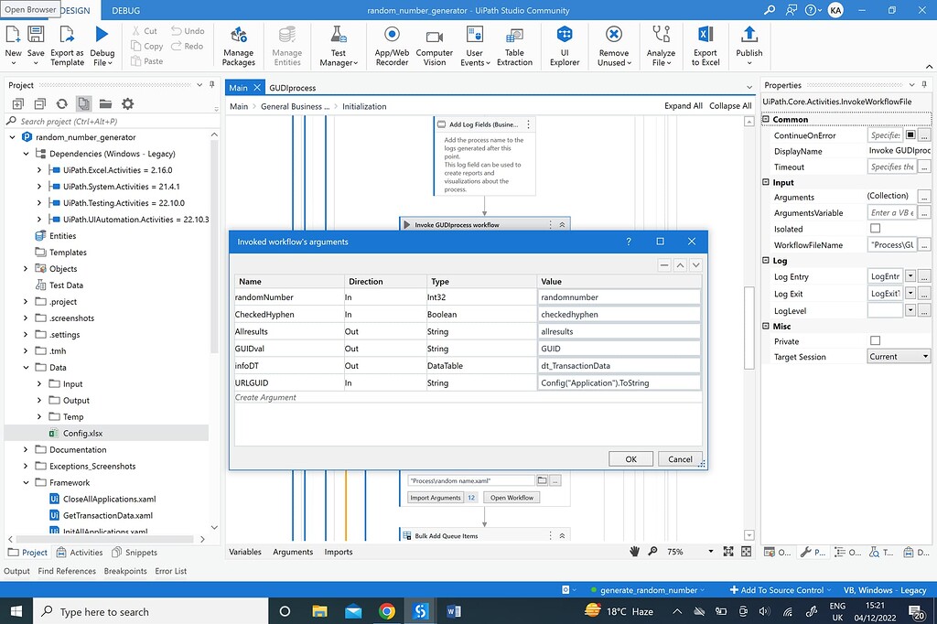Collapse the Framework folder in Project tree
This screenshot has width=937, height=624.
click(x=26, y=482)
